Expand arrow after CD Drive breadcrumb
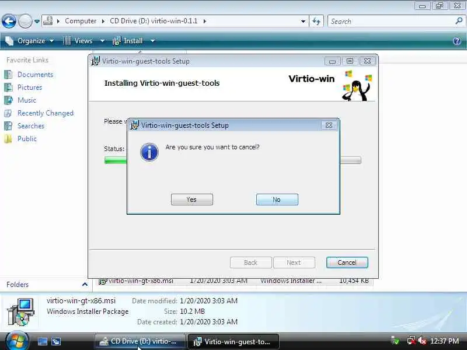Image resolution: width=467 pixels, height=350 pixels. (205, 21)
